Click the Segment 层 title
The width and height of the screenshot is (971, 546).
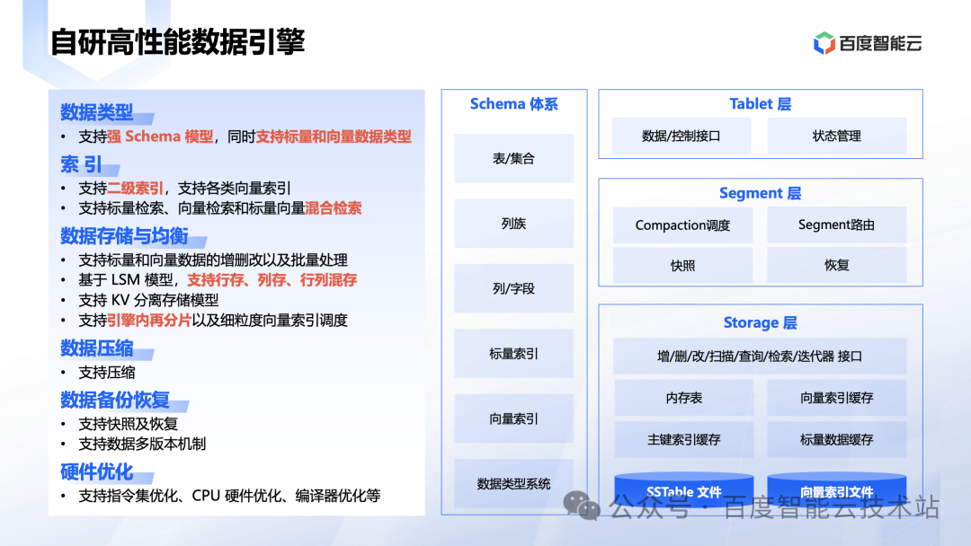[761, 193]
